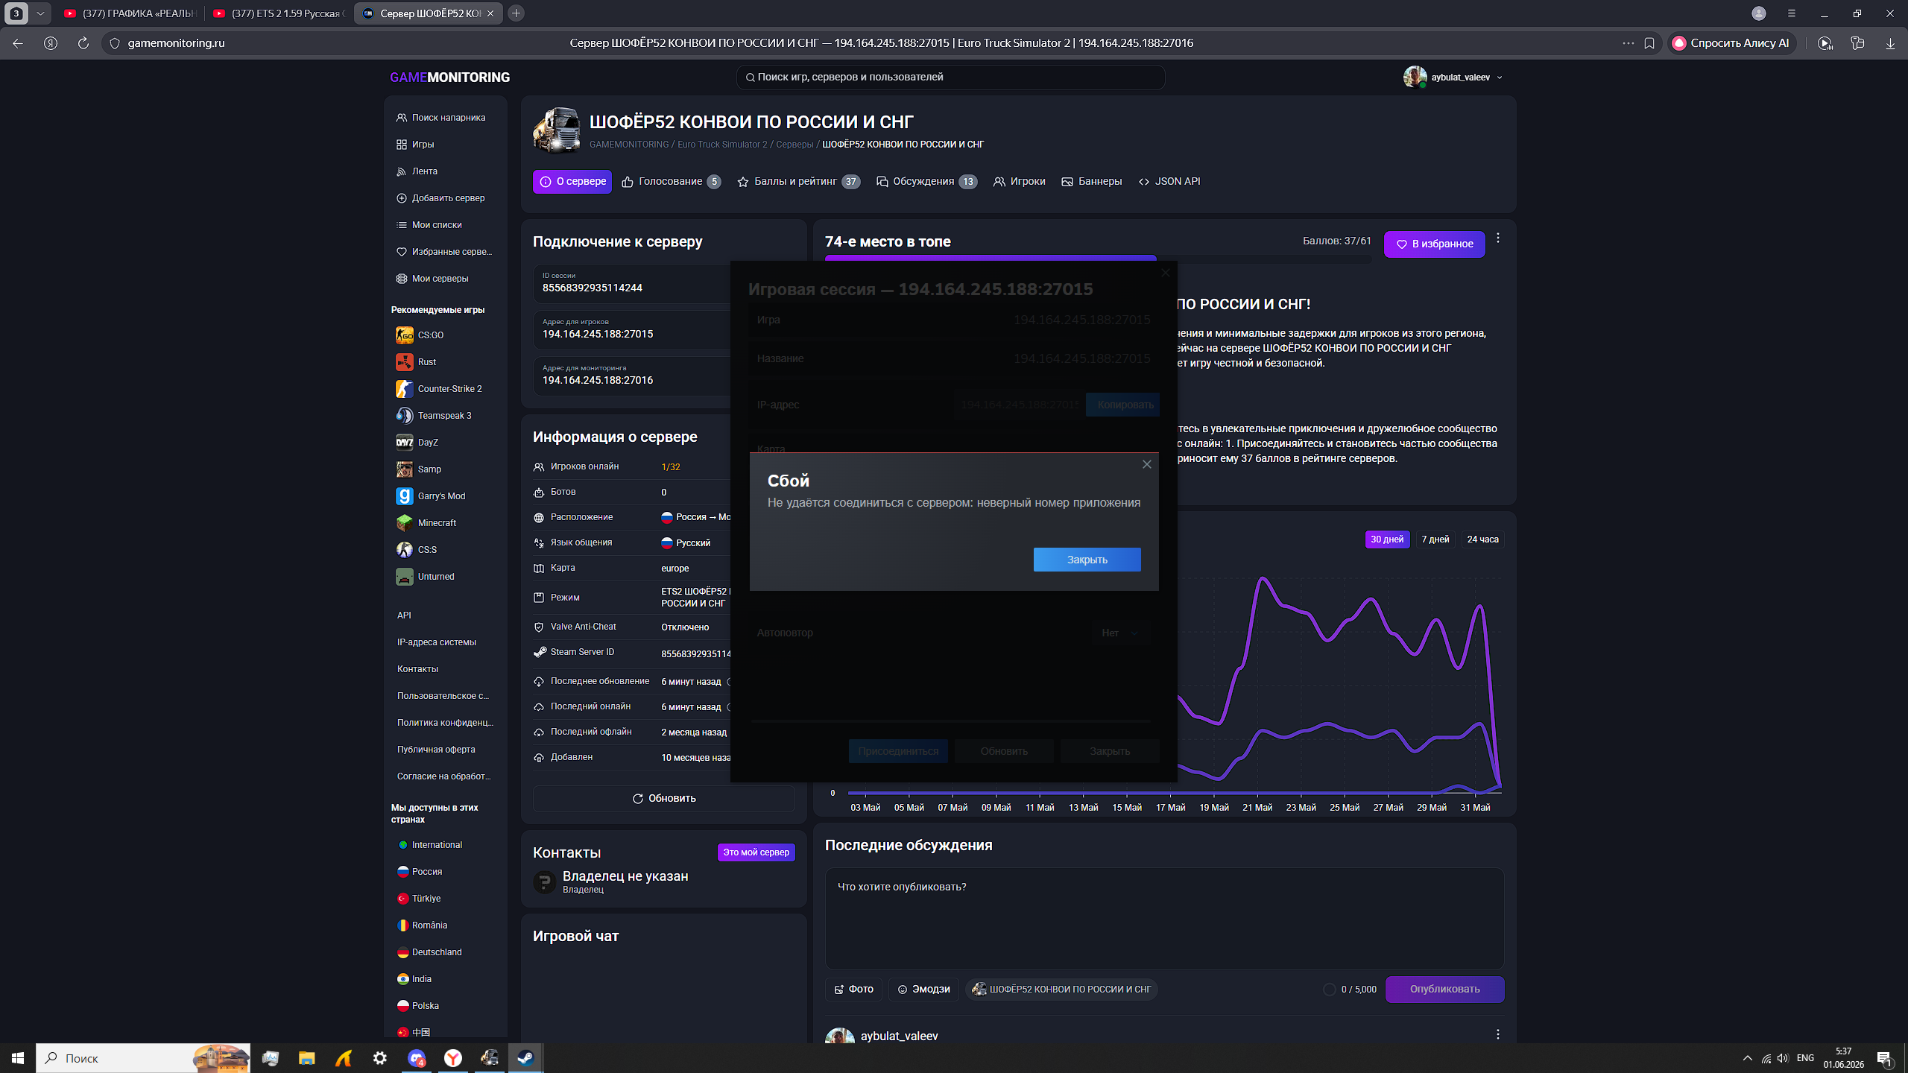The width and height of the screenshot is (1908, 1073).
Task: Expand the aybulat_valeev account dropdown
Action: tap(1453, 77)
